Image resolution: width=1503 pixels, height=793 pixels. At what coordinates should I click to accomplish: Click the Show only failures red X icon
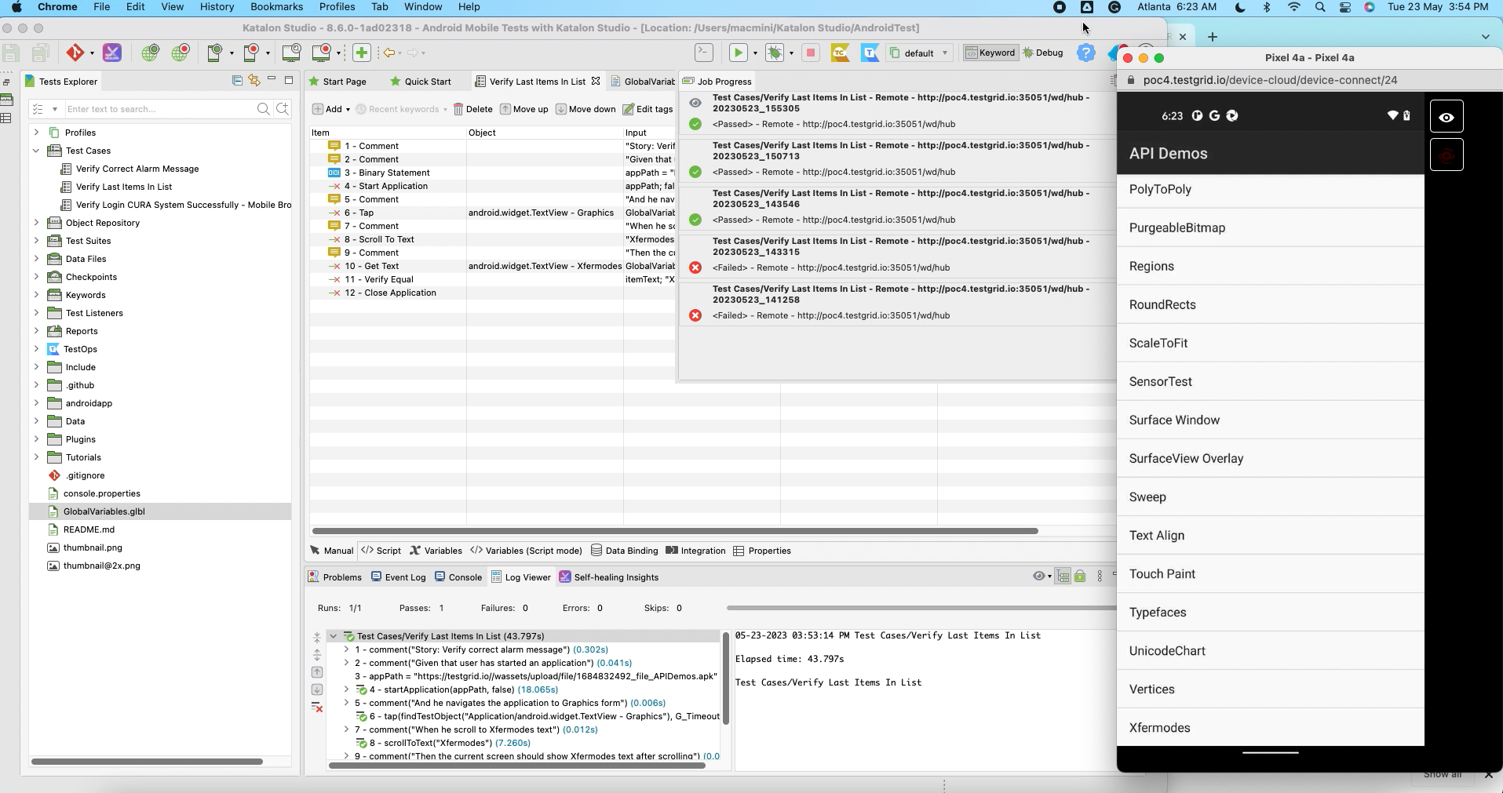pos(317,708)
